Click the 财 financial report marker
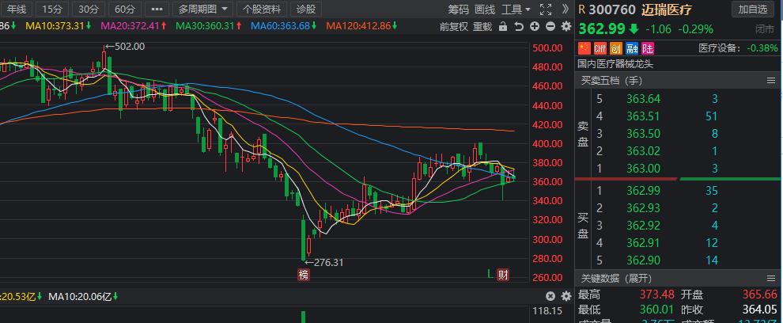This screenshot has width=783, height=323. [x=503, y=274]
